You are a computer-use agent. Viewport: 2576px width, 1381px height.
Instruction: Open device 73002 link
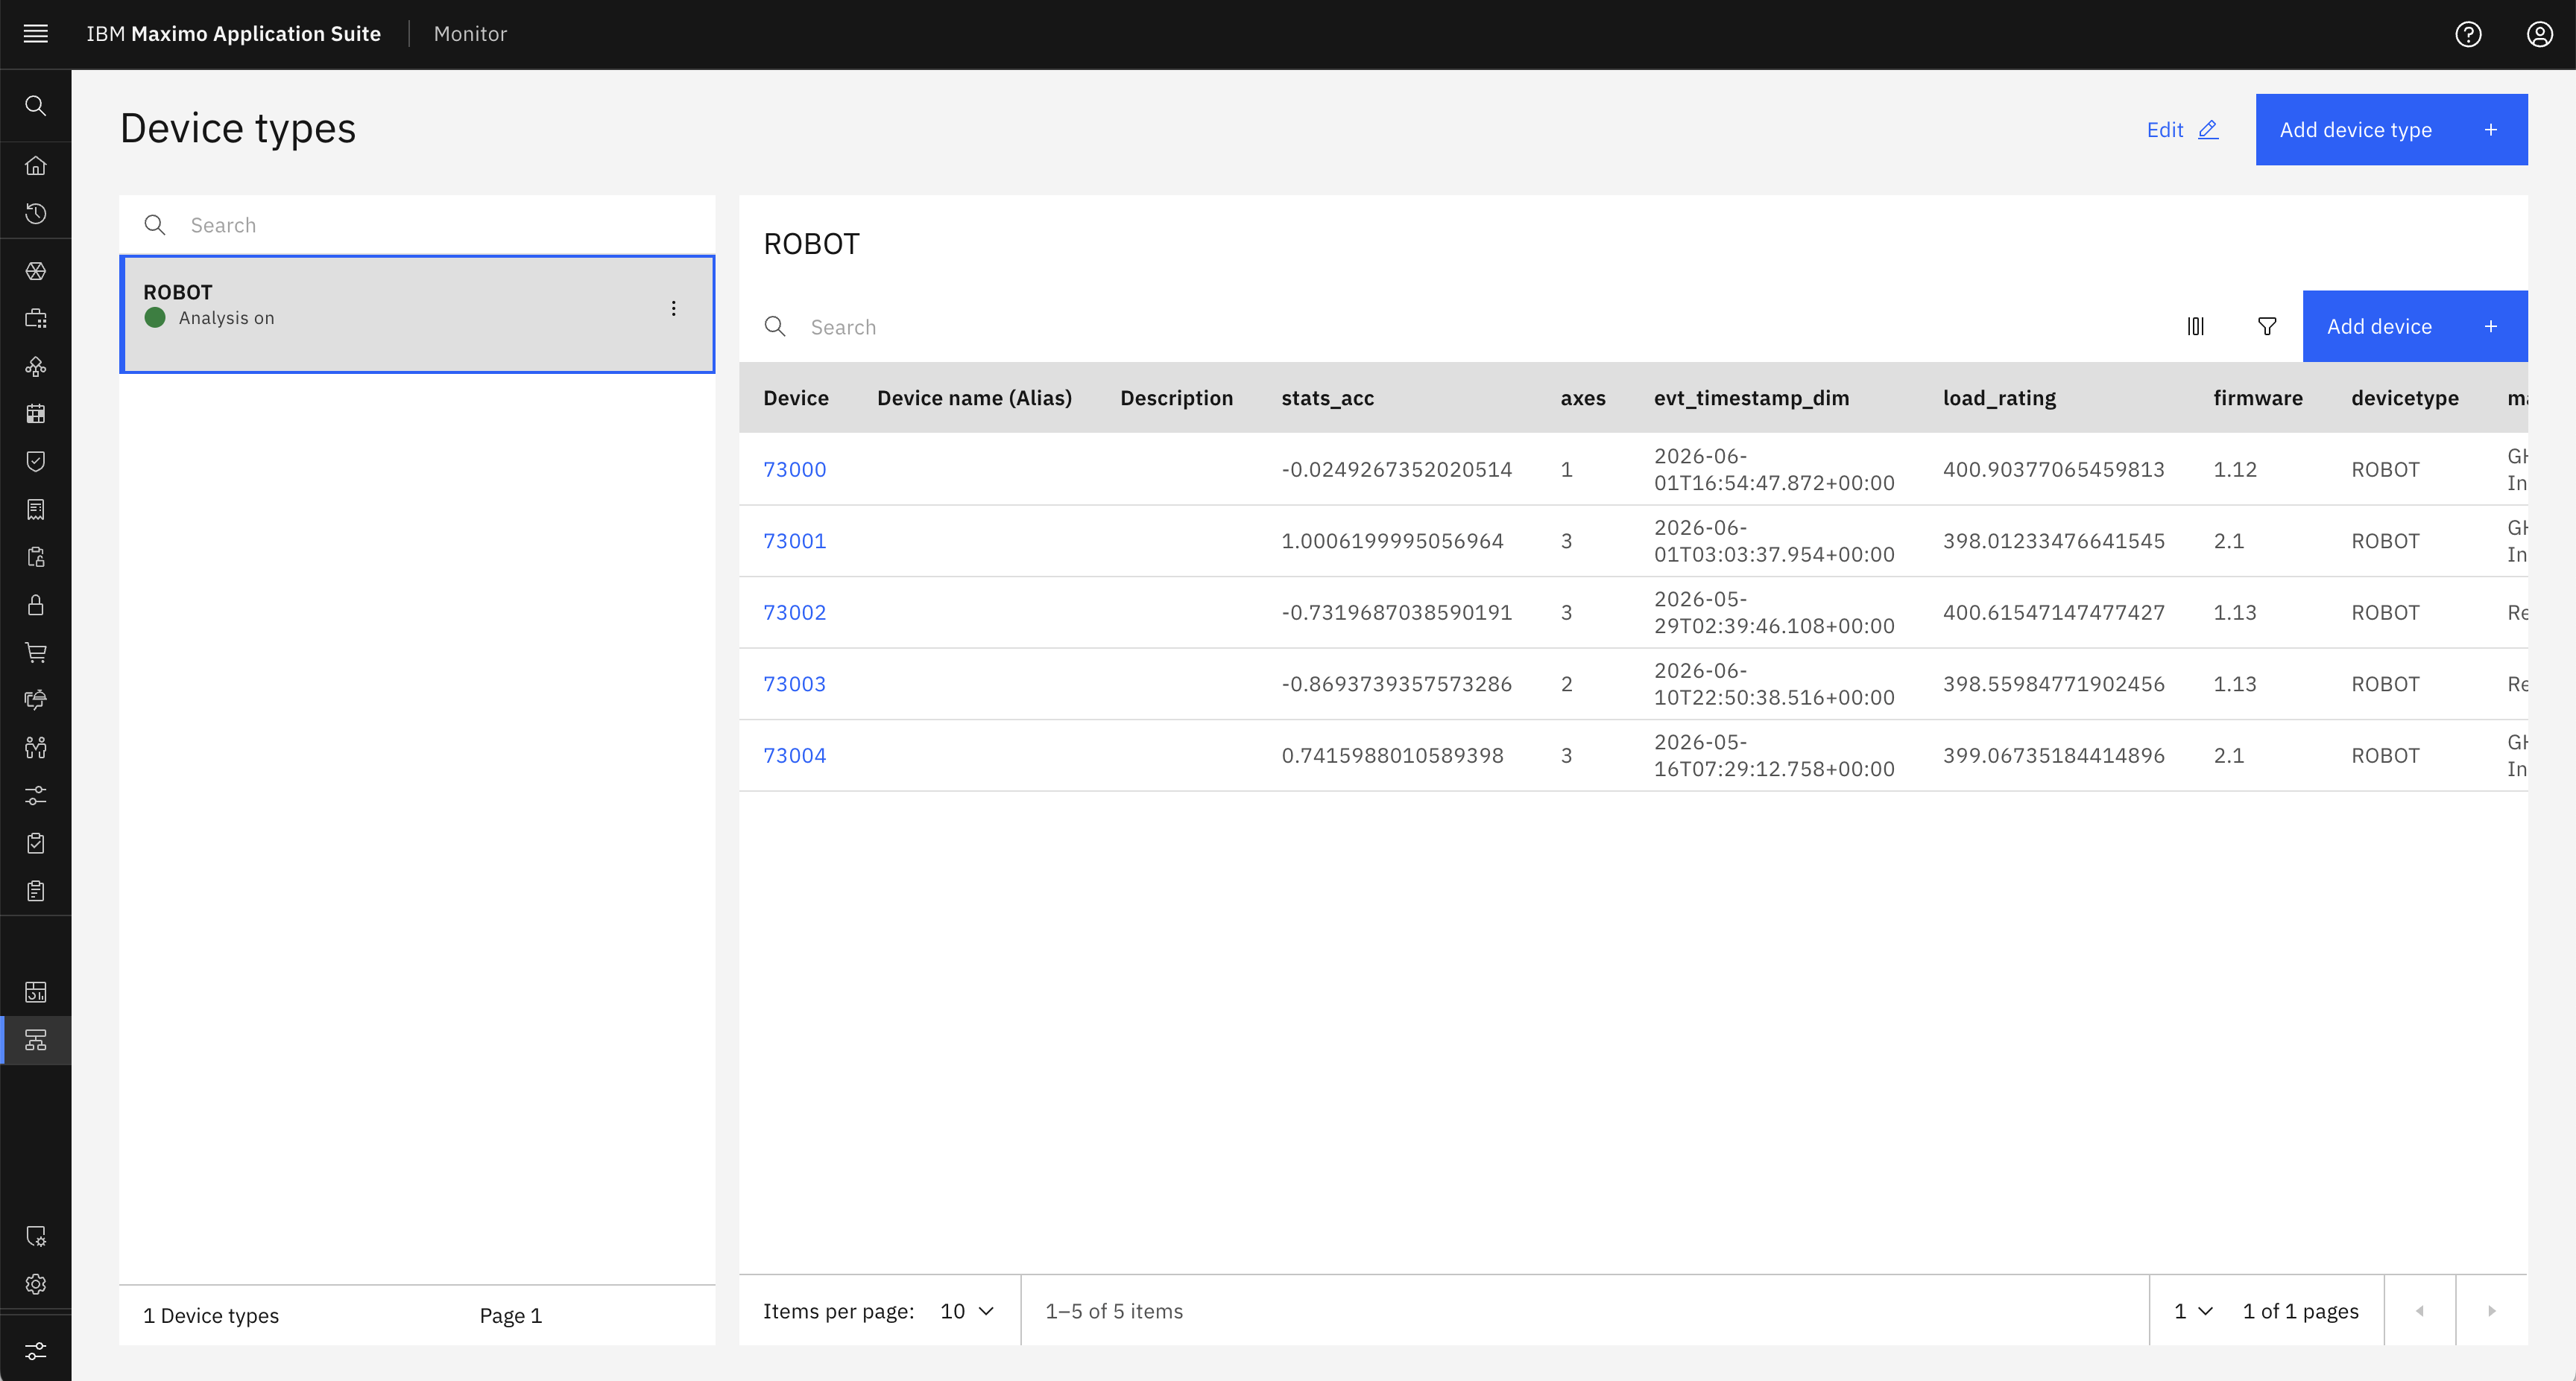pyautogui.click(x=795, y=612)
